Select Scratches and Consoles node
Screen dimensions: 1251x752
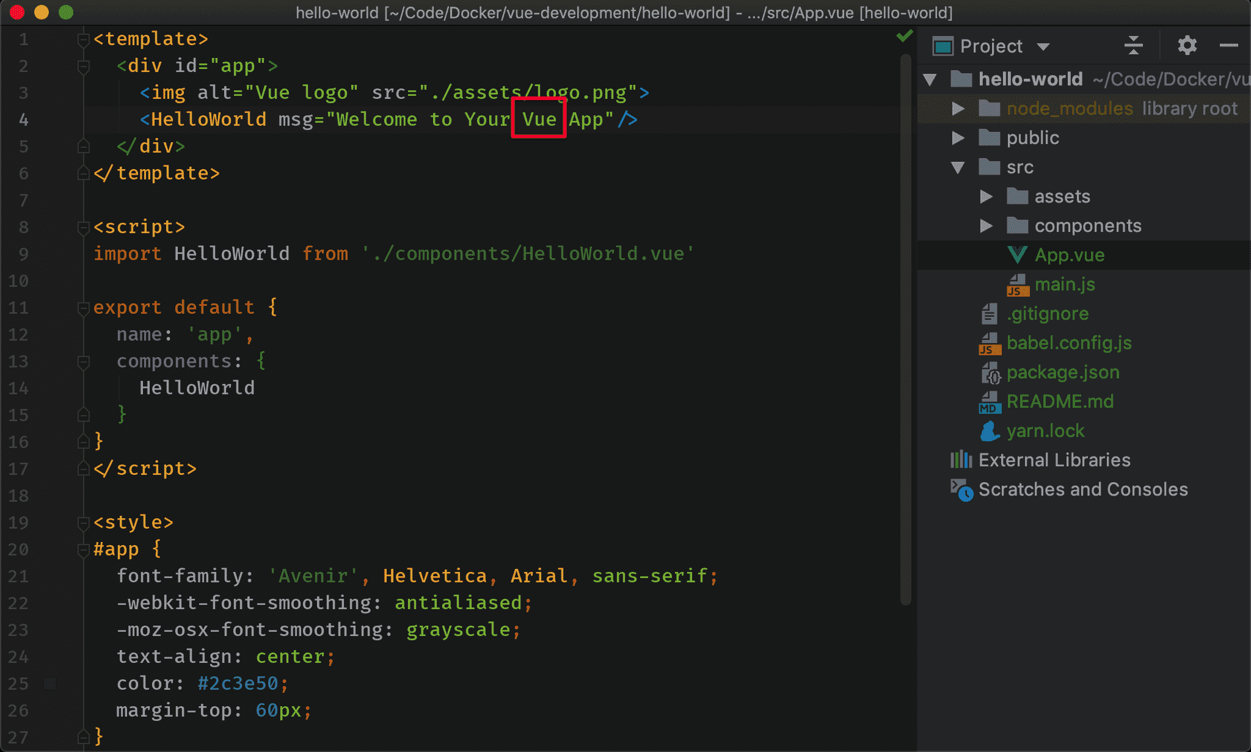pos(1083,490)
